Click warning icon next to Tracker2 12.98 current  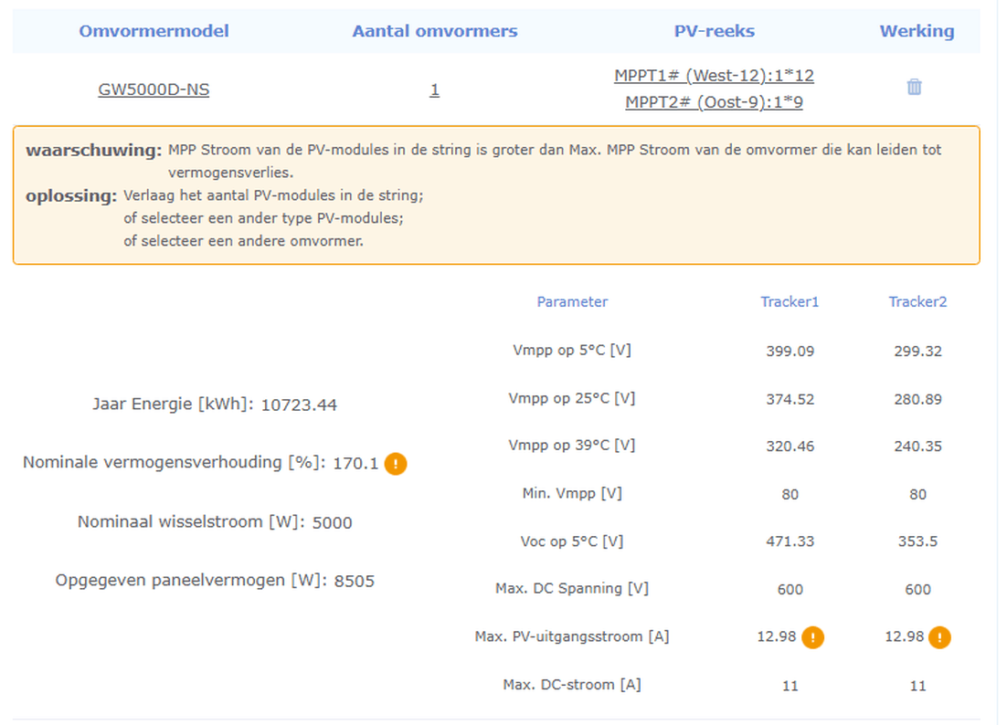point(939,637)
